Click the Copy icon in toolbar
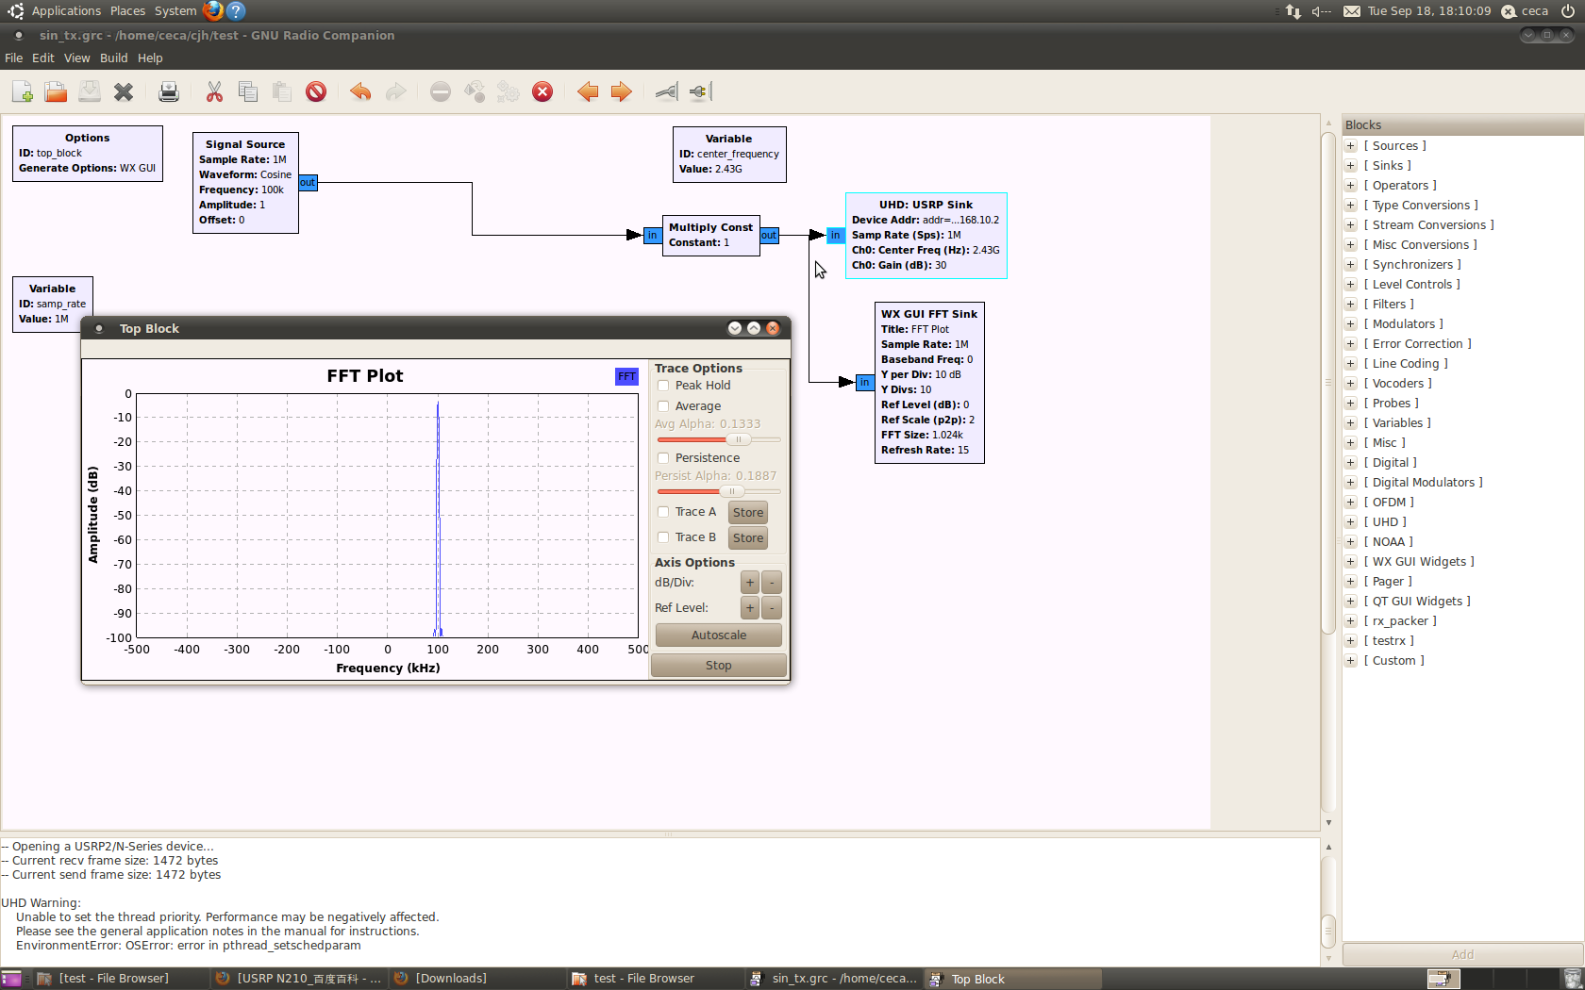Image resolution: width=1585 pixels, height=990 pixels. [x=248, y=91]
